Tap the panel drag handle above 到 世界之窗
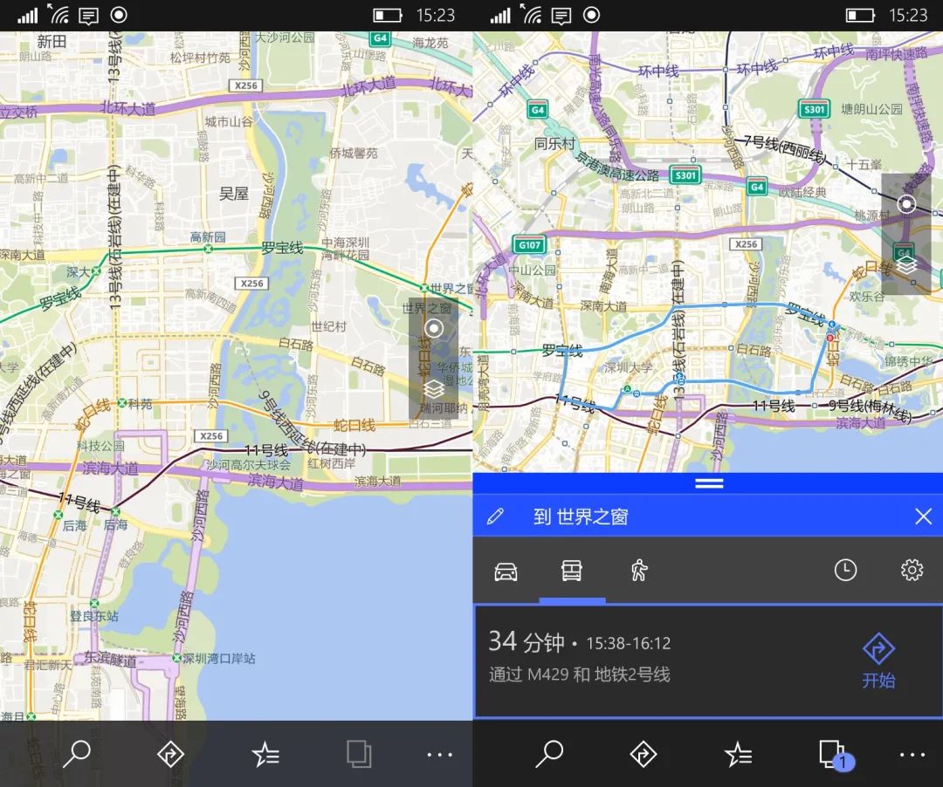Viewport: 943px width, 787px height. point(709,483)
